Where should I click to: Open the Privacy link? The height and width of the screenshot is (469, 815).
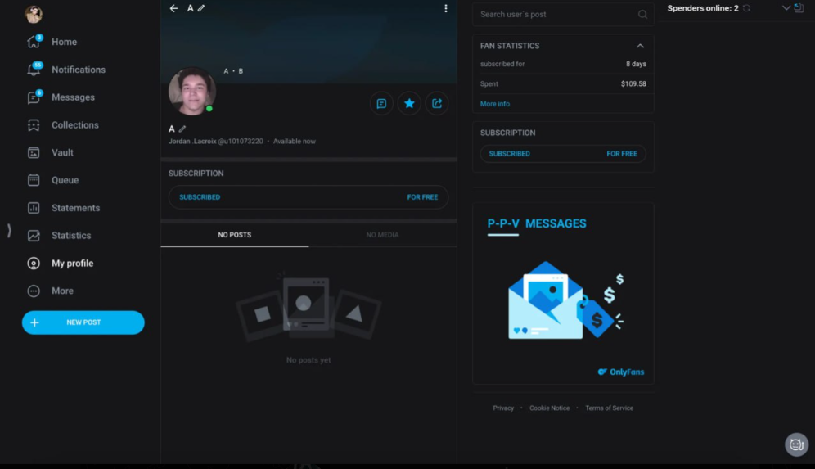(503, 408)
